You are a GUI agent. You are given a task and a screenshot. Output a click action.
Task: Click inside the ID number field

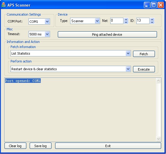[143, 21]
